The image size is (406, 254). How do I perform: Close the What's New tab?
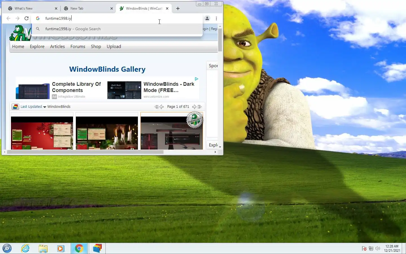click(x=56, y=8)
